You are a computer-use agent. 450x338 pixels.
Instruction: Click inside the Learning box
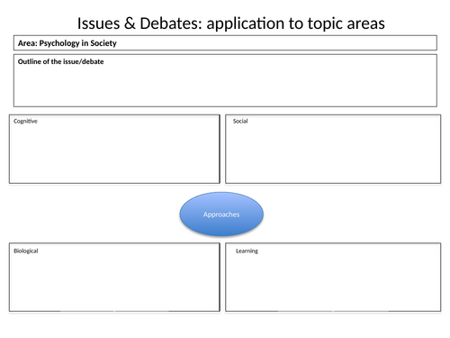[x=333, y=278]
